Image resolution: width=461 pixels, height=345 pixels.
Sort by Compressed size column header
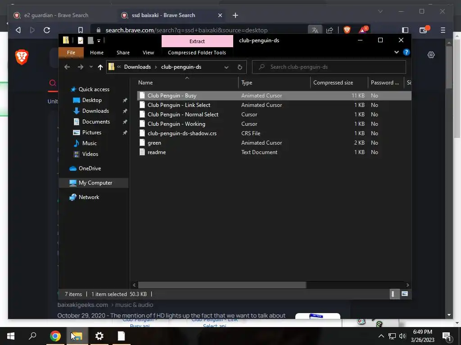[x=339, y=83]
